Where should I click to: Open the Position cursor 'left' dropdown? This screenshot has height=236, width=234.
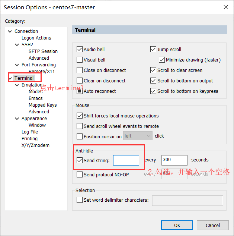click(x=138, y=136)
